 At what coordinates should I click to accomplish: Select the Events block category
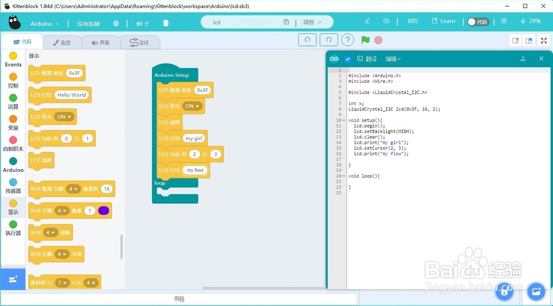tap(13, 59)
